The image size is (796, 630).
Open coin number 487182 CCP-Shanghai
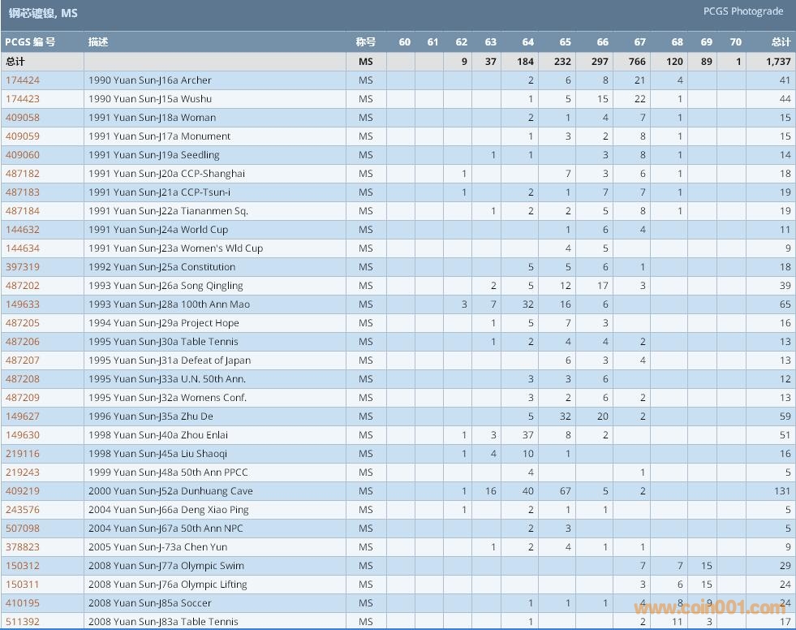tap(23, 174)
